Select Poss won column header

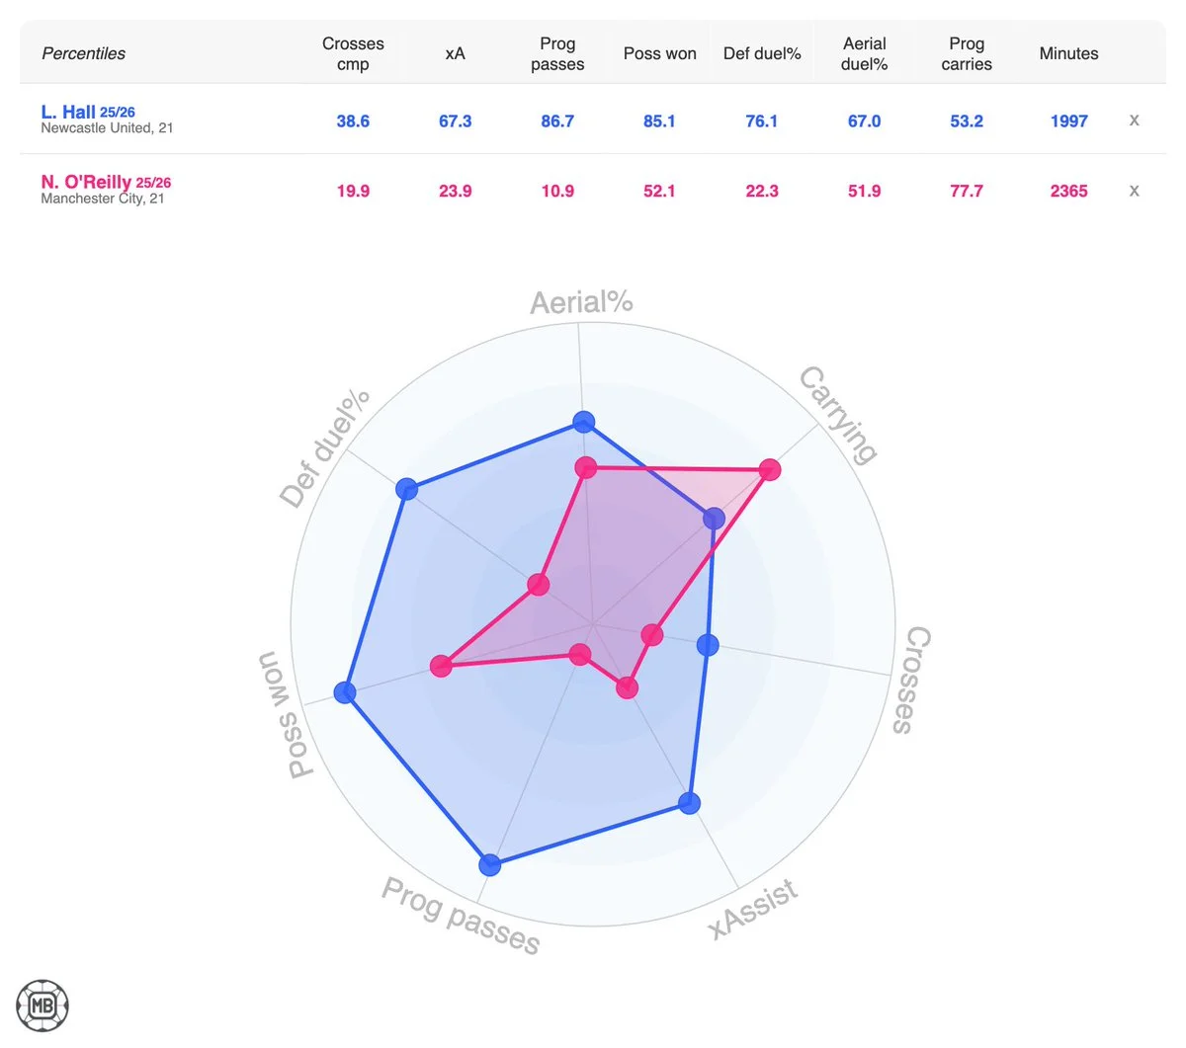coord(659,53)
